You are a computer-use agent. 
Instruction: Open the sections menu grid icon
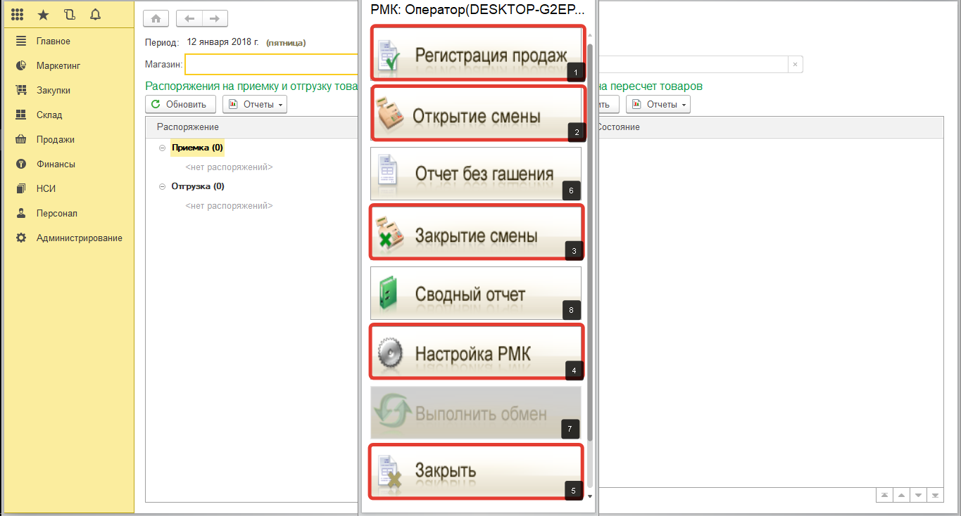[18, 14]
